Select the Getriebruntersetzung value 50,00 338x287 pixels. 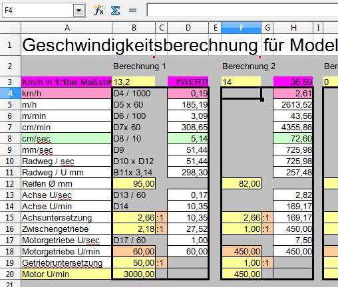coord(134,263)
